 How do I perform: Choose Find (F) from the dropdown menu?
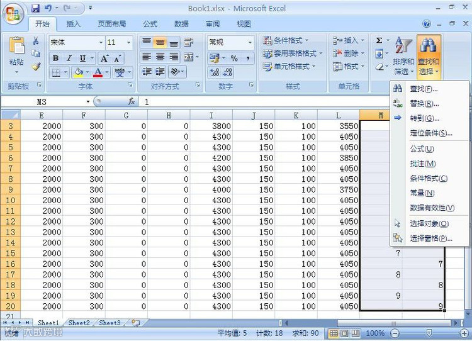click(430, 89)
